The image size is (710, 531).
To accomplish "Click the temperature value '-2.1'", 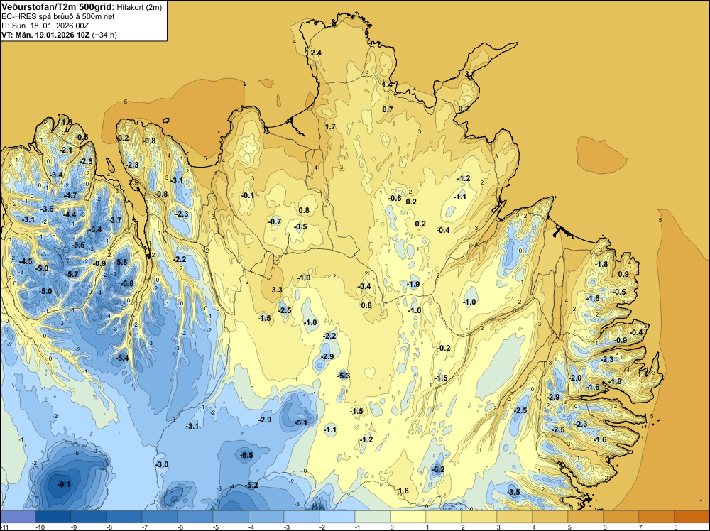I will [x=66, y=150].
